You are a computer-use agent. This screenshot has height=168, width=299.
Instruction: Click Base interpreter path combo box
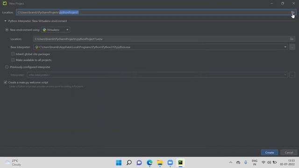(x=161, y=47)
